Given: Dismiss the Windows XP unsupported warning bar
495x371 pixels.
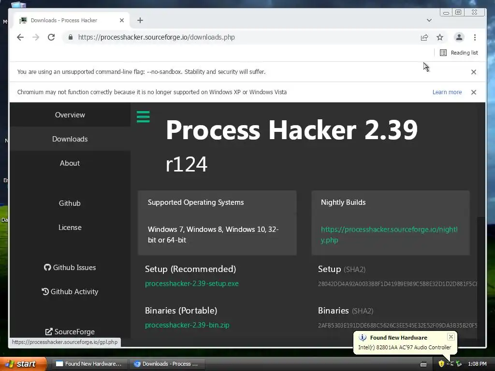Looking at the screenshot, I should (474, 92).
